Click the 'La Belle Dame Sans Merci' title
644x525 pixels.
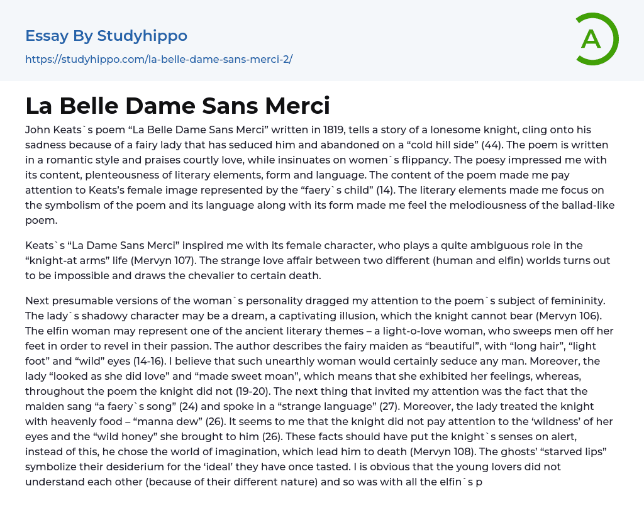[x=177, y=106]
